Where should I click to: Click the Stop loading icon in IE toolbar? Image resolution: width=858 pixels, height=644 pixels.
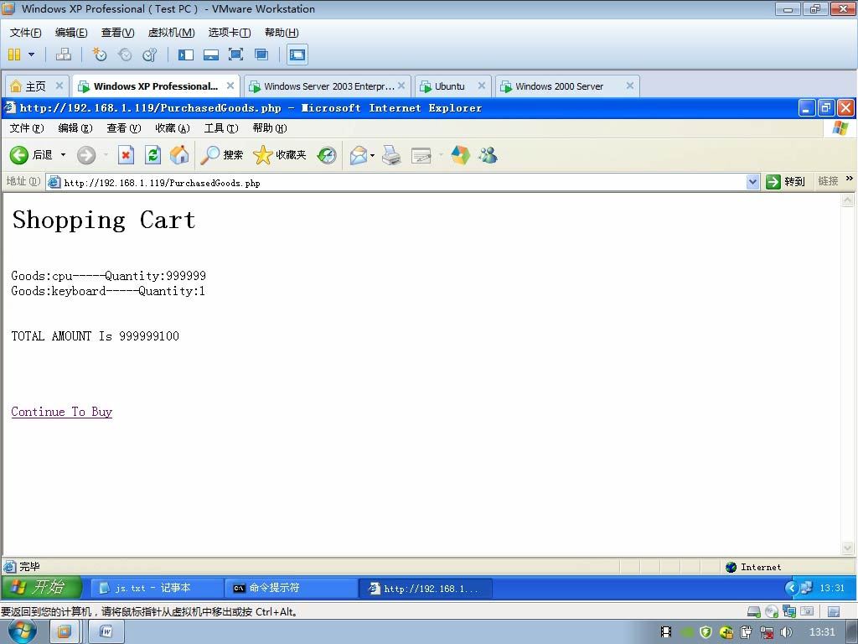[x=126, y=155]
